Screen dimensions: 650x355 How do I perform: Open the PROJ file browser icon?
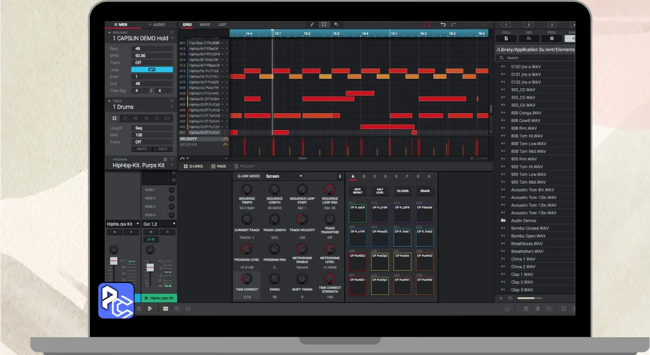coord(506,39)
